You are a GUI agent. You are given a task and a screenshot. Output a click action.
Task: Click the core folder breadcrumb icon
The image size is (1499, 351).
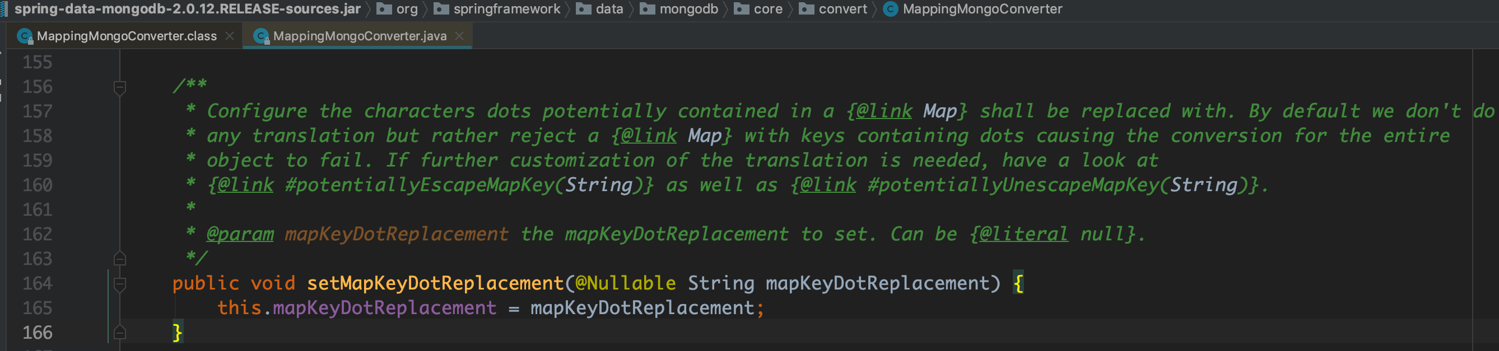coord(741,9)
